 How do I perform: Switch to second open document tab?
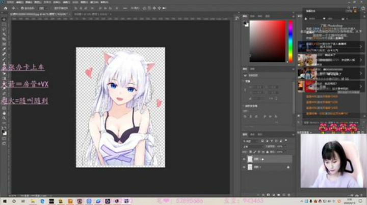point(92,14)
